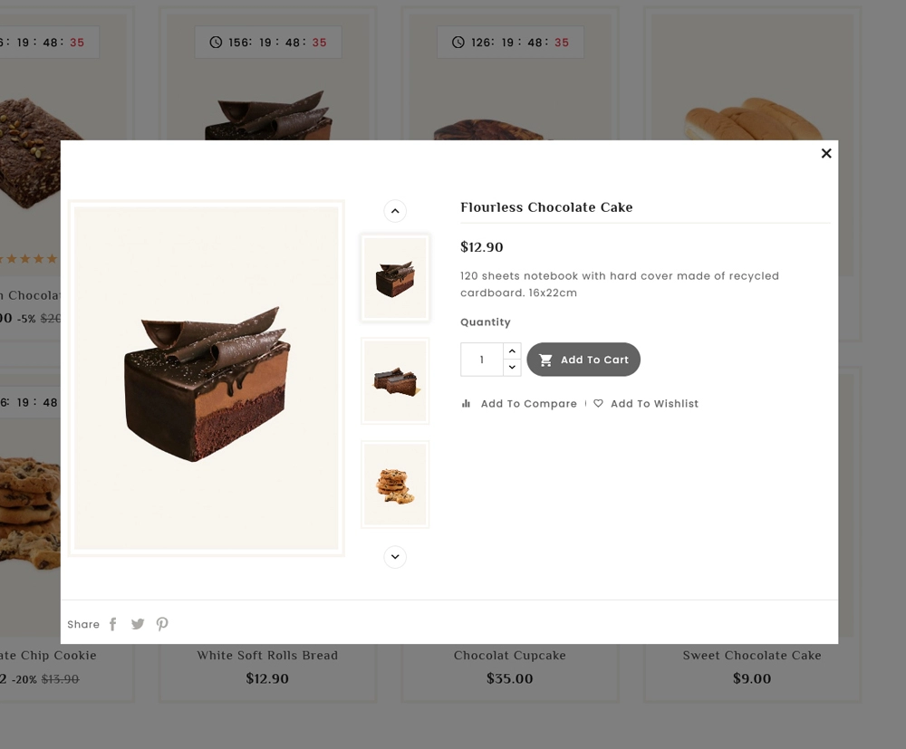Share product on Twitter

[x=138, y=624]
